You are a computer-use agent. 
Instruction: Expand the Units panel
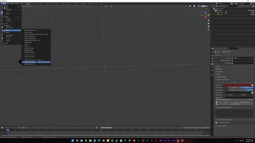pos(218,66)
